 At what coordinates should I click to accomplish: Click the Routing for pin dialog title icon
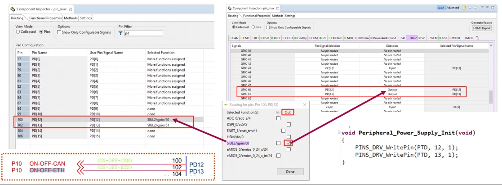click(226, 104)
